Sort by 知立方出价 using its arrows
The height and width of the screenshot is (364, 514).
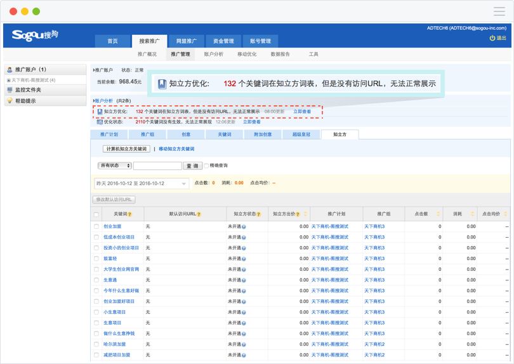tap(305, 214)
